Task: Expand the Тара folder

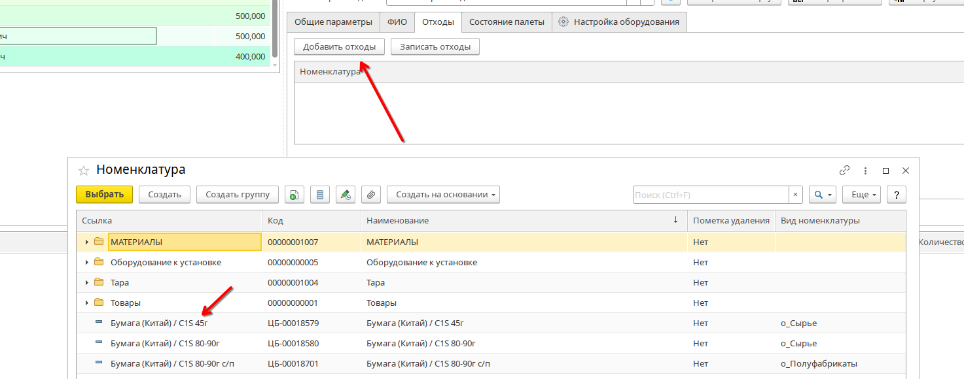Action: [87, 283]
